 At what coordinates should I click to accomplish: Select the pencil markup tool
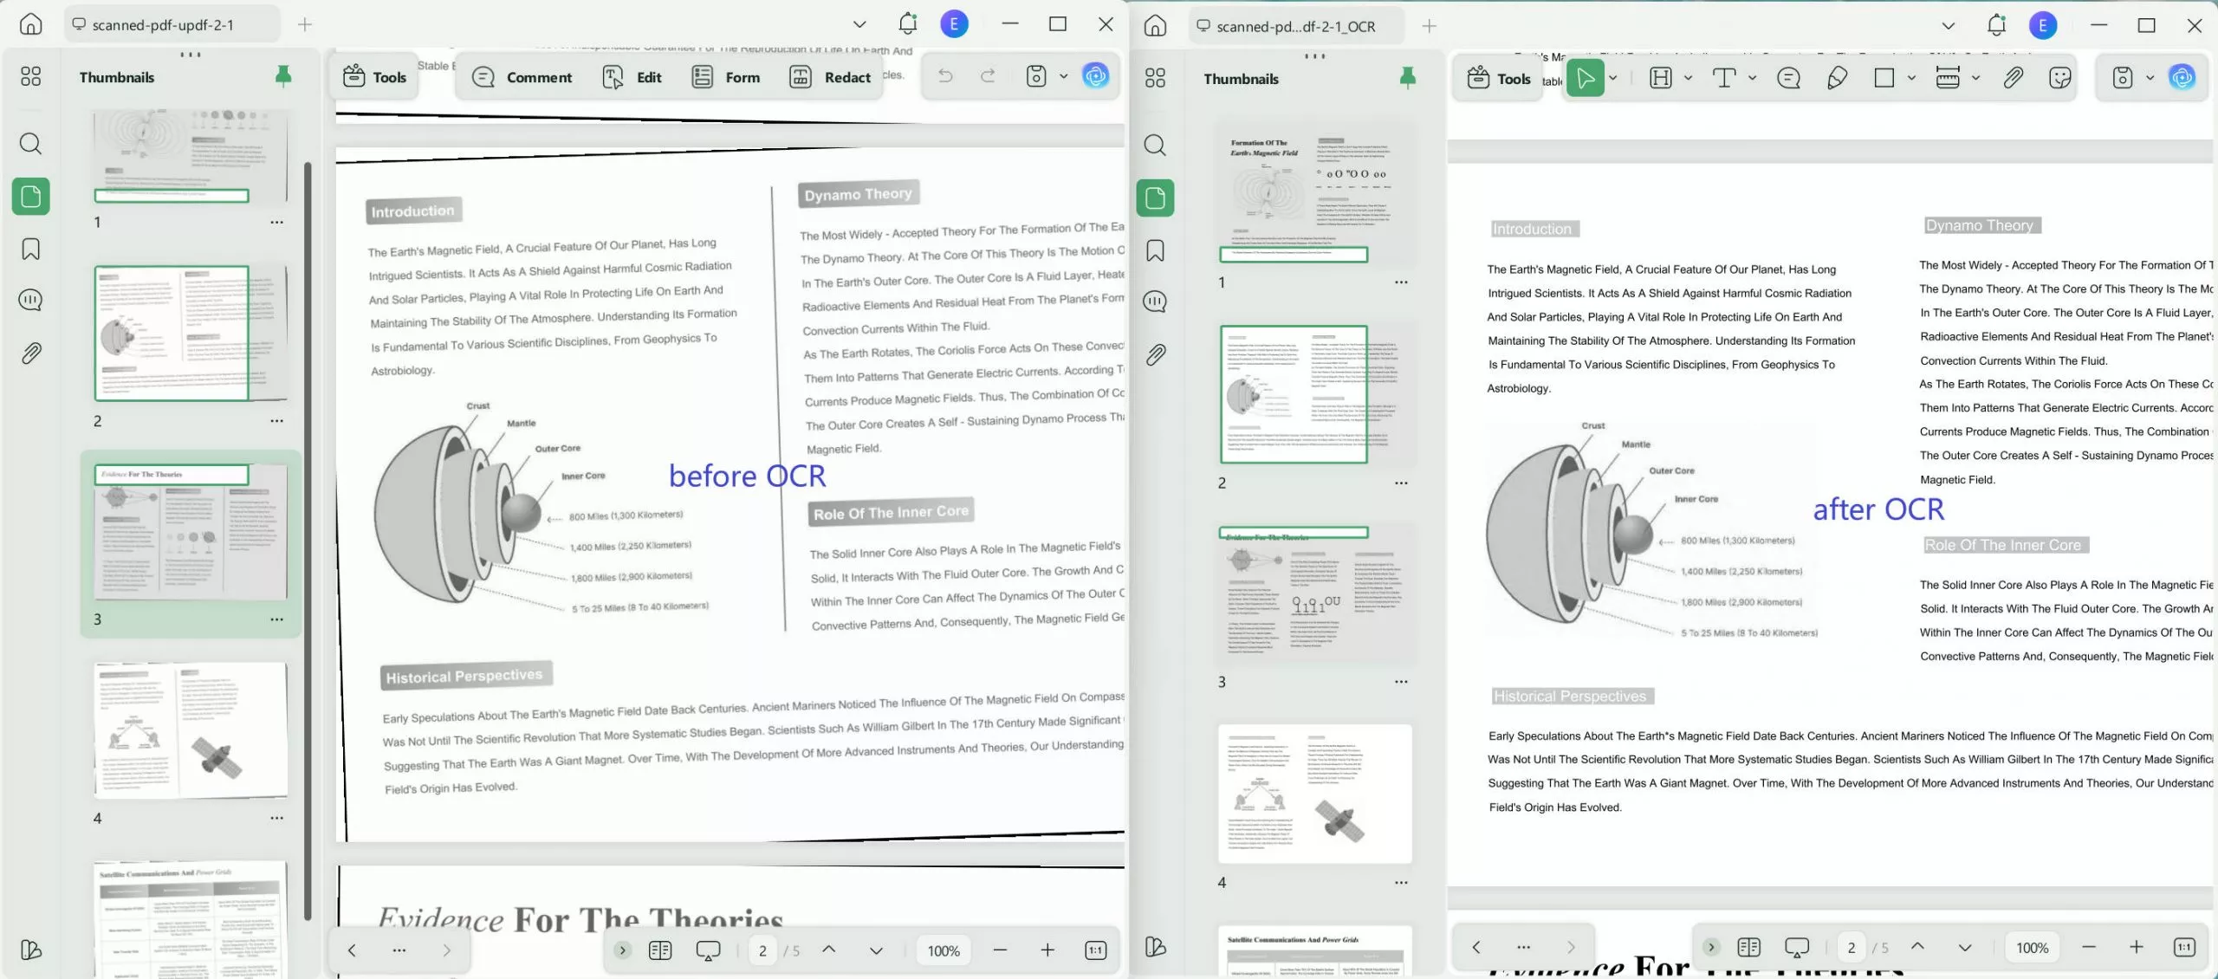coord(1836,77)
